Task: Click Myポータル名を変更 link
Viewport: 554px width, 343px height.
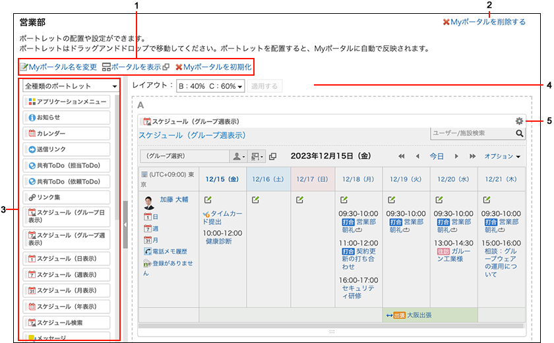Action: coord(58,67)
